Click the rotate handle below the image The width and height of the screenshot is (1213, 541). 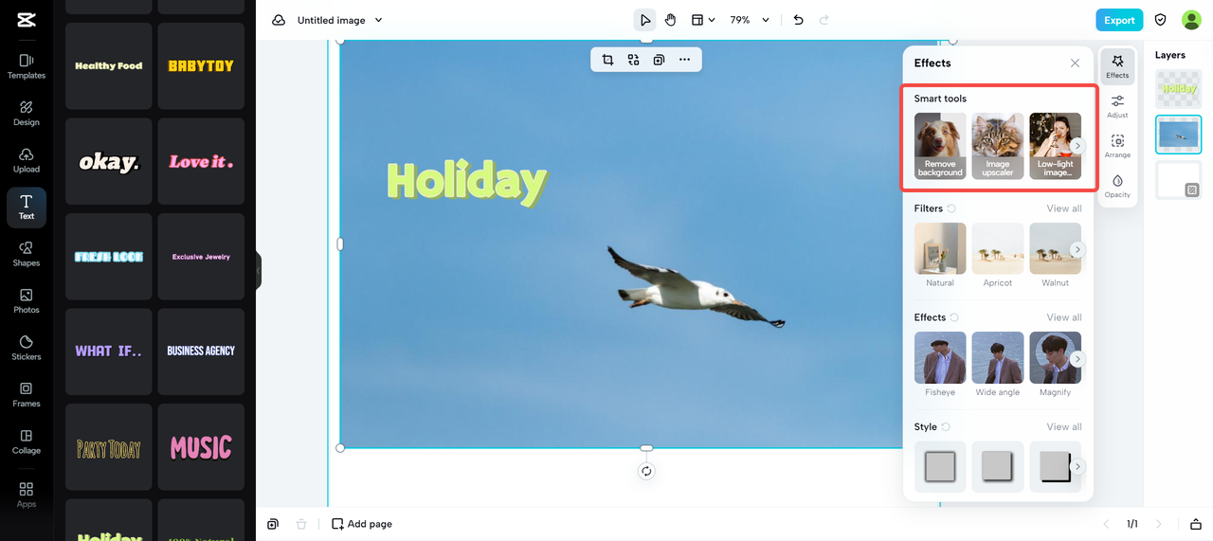pos(646,471)
